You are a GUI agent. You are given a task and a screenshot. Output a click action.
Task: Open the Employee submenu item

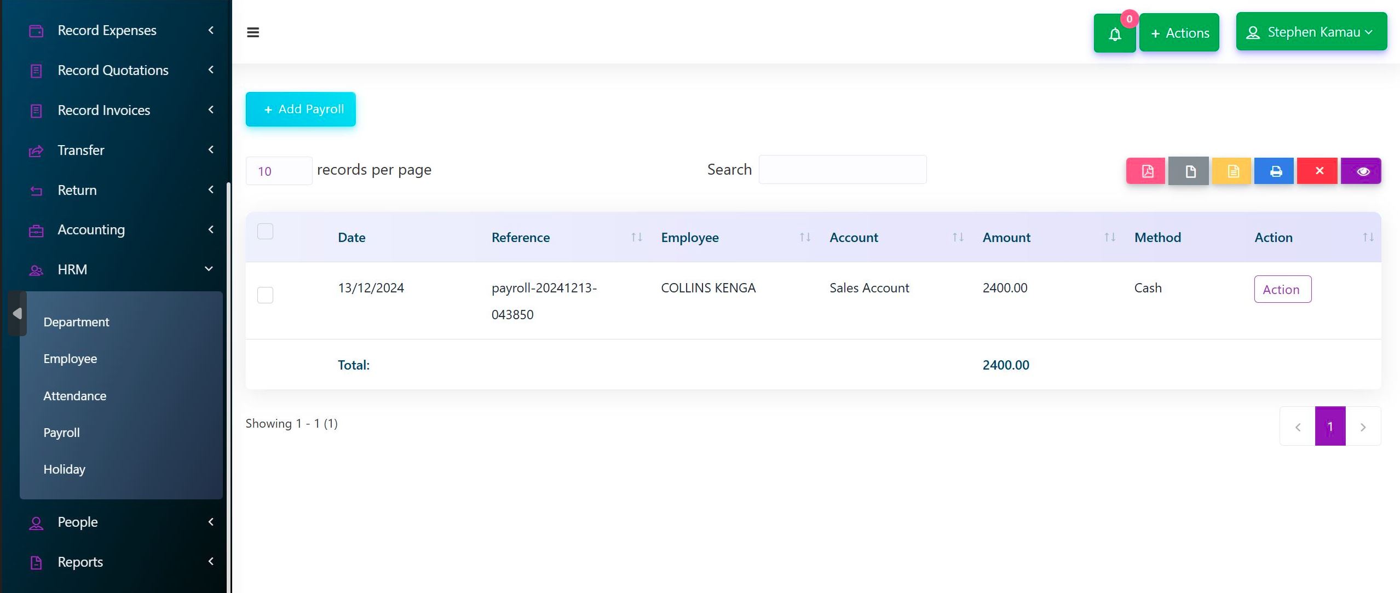[70, 359]
